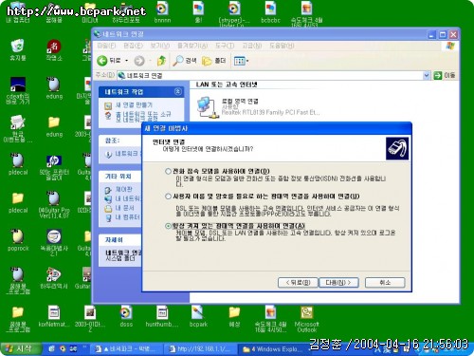Click the 시작 Start button

(x=21, y=348)
